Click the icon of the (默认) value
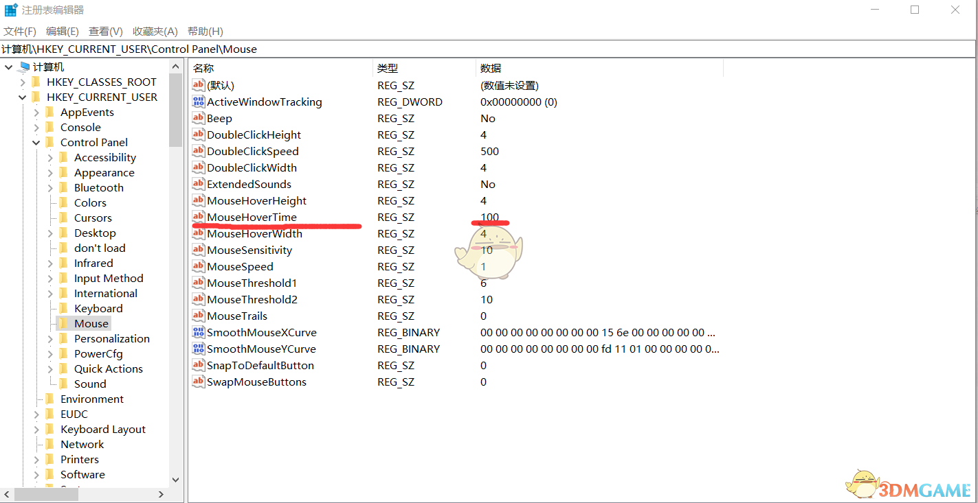 click(x=199, y=85)
